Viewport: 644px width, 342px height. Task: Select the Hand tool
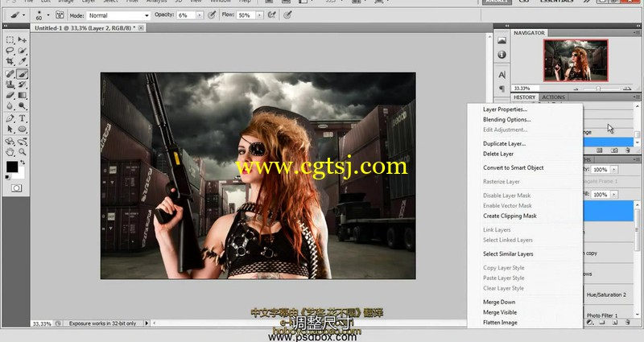(x=10, y=152)
